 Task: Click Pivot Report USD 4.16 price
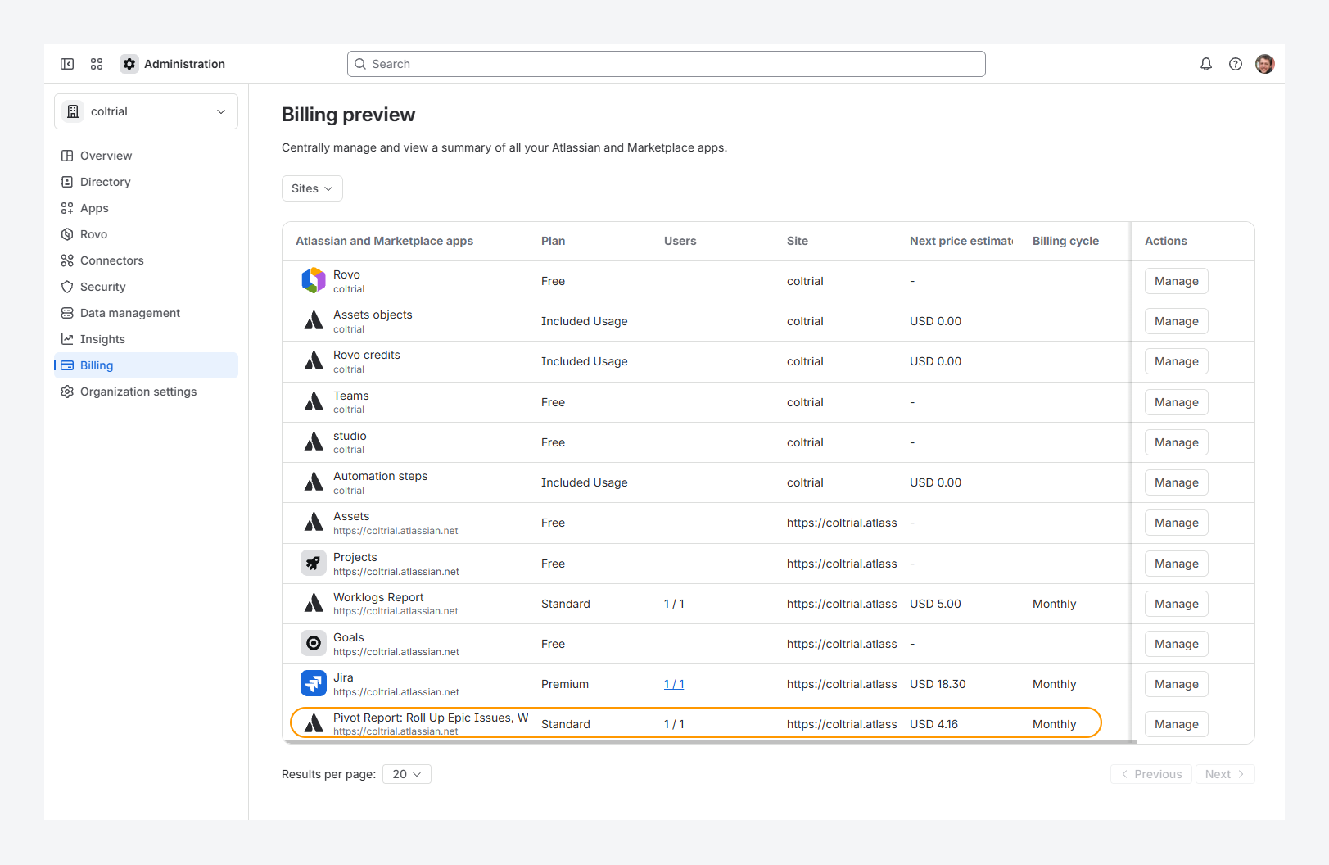coord(933,724)
